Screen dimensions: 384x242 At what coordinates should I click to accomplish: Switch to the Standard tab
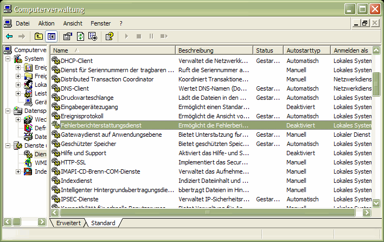(103, 223)
